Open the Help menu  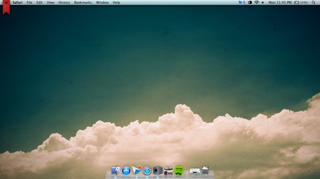coord(116,3)
